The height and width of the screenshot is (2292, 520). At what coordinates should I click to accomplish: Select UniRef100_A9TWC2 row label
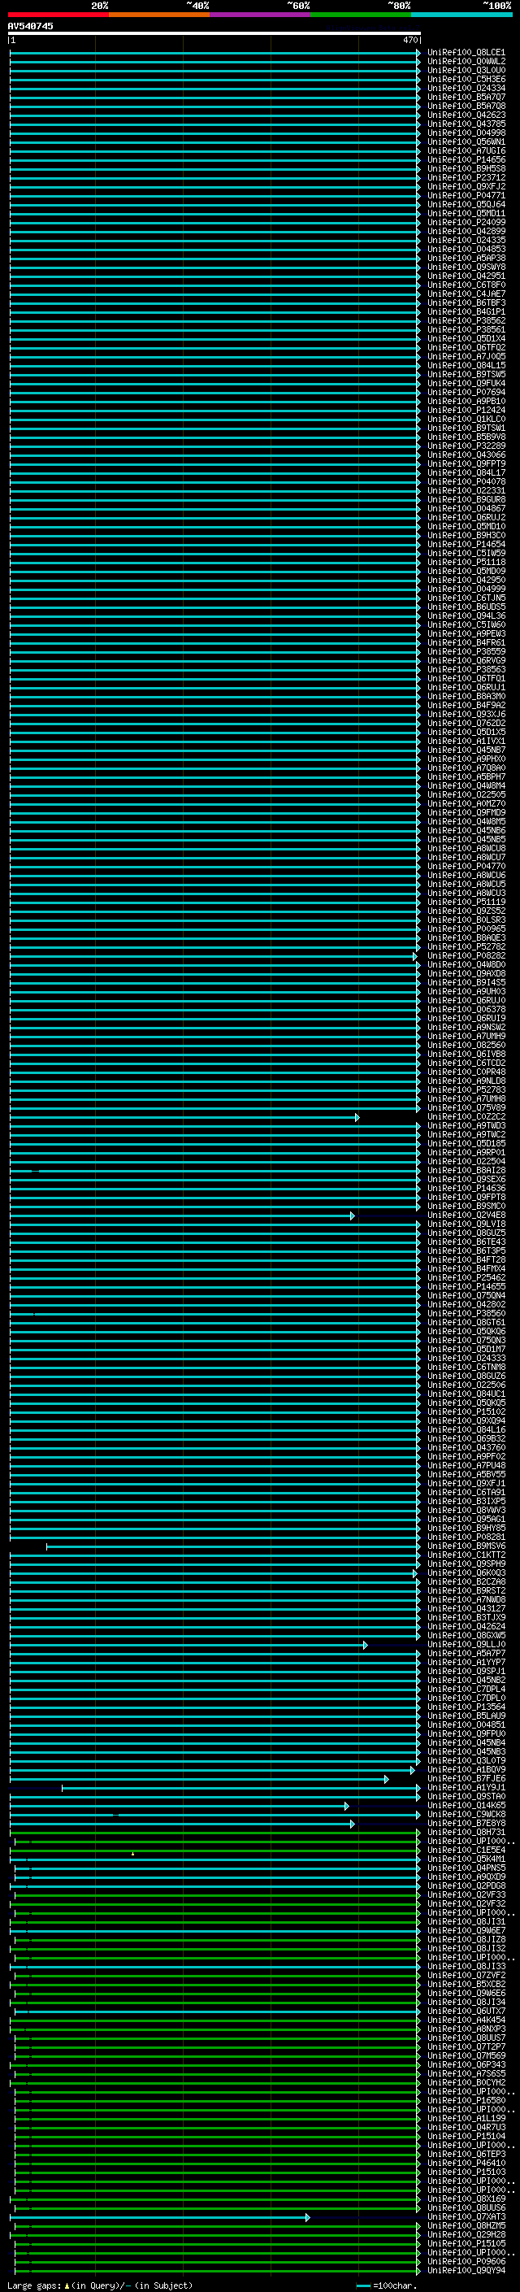click(x=466, y=1134)
